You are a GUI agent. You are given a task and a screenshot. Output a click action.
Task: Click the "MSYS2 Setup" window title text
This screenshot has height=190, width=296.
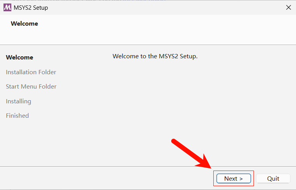point(31,7)
